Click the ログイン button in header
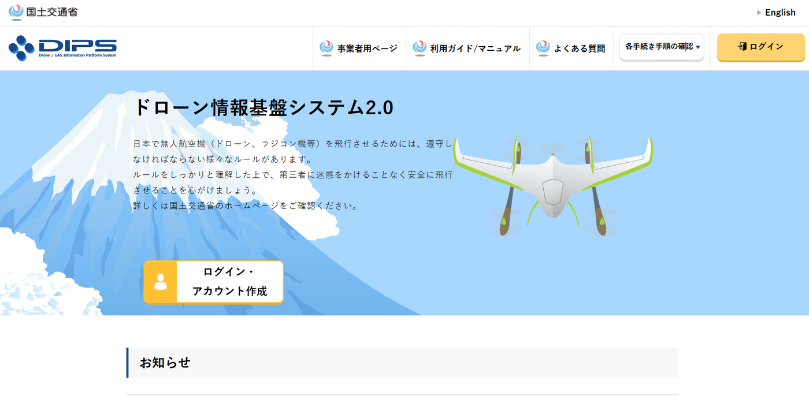 pyautogui.click(x=761, y=47)
